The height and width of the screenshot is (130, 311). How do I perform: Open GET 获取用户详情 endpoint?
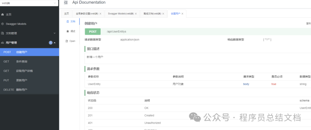[x=29, y=71]
